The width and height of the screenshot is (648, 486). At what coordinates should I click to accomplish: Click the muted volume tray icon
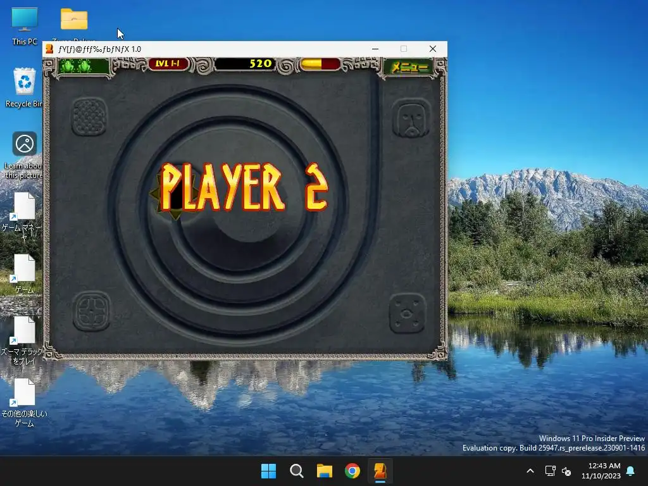pyautogui.click(x=566, y=471)
